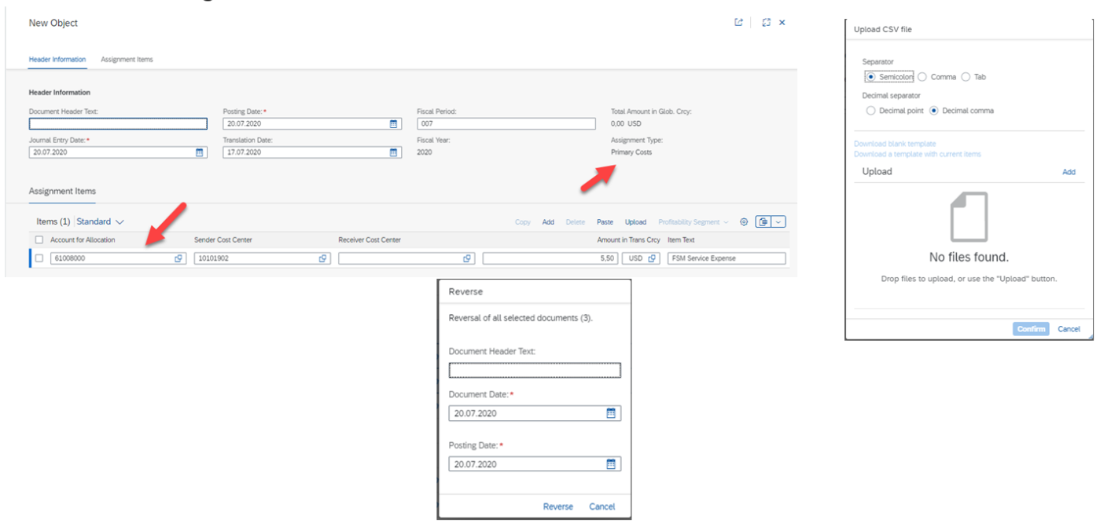Expand the Standard view variant dropdown
The width and height of the screenshot is (1111, 523).
[100, 222]
